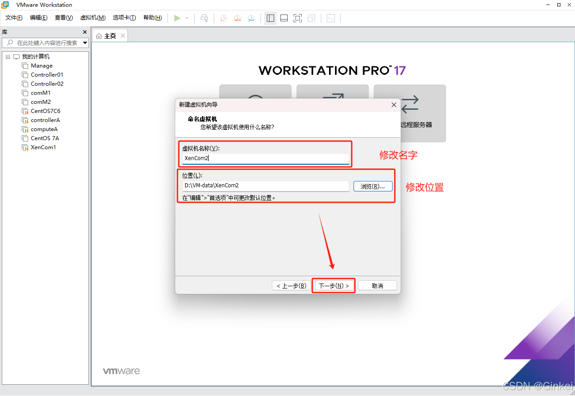Select the Controller02 virtual machine

point(47,84)
